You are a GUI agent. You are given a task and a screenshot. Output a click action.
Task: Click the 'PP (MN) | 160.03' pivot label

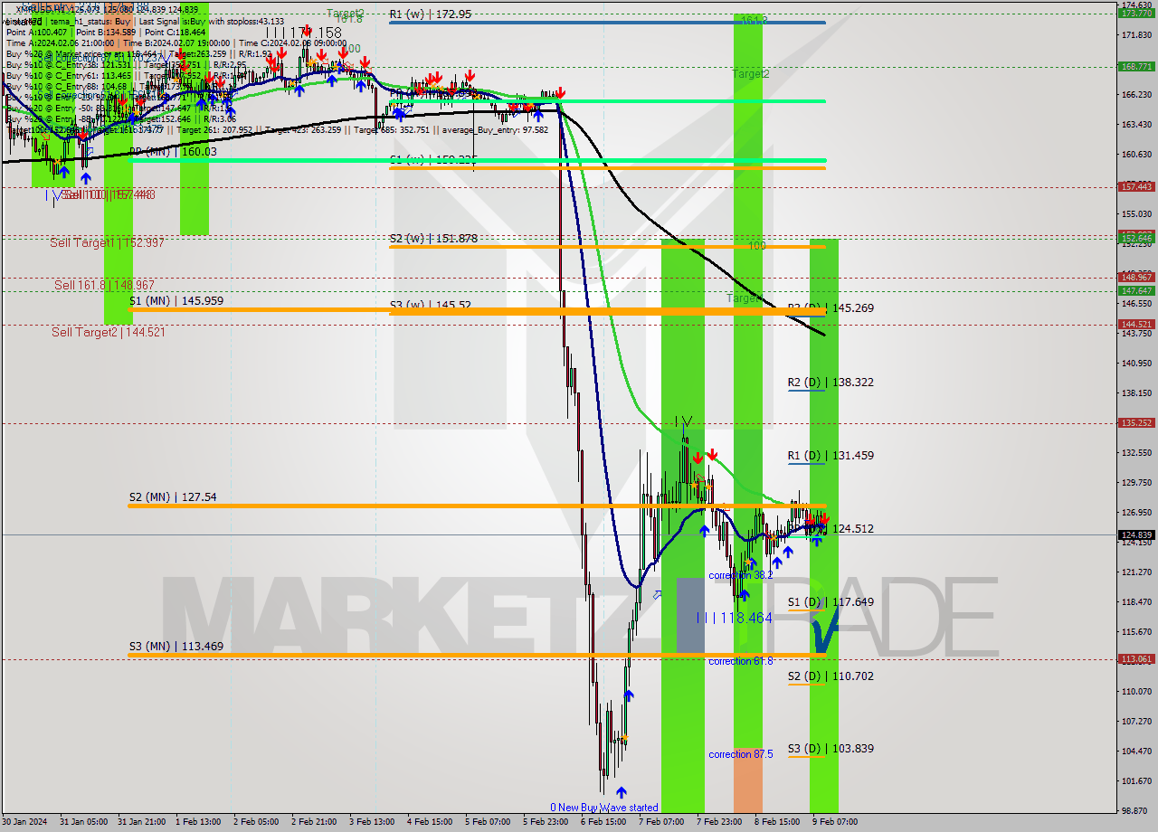173,152
